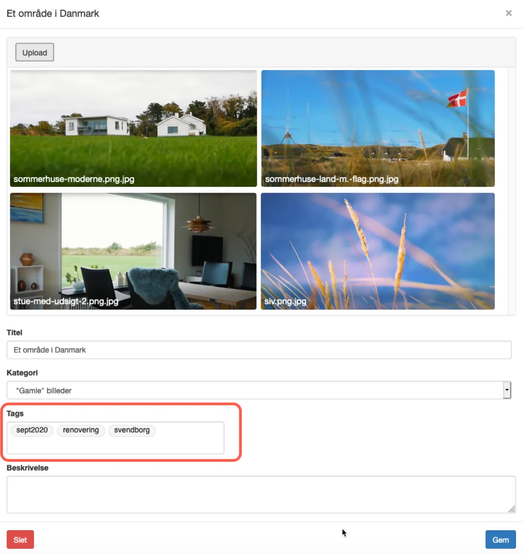Open the Kategori dropdown list
Viewport: 523px width, 554px height.
pyautogui.click(x=255, y=390)
